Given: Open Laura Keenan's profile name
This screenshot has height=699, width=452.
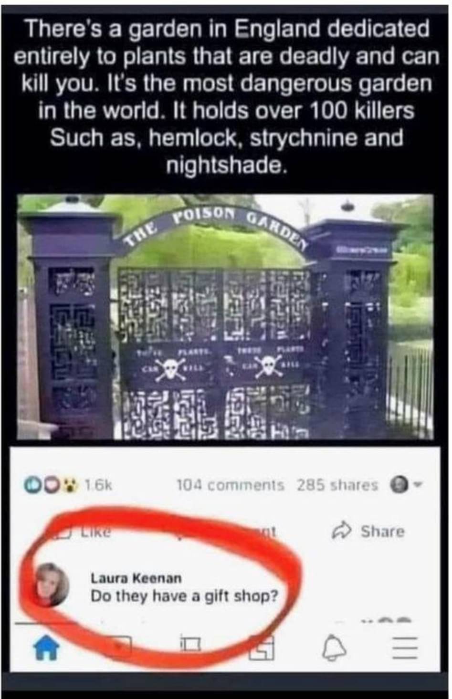Looking at the screenshot, I should pyautogui.click(x=136, y=578).
